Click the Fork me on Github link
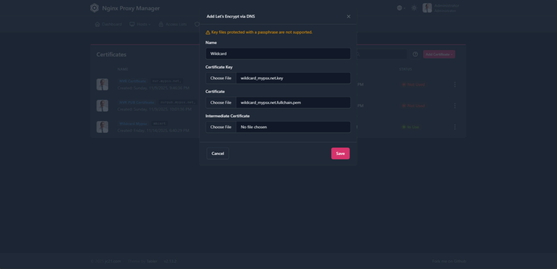This screenshot has height=269, width=557. [448, 261]
